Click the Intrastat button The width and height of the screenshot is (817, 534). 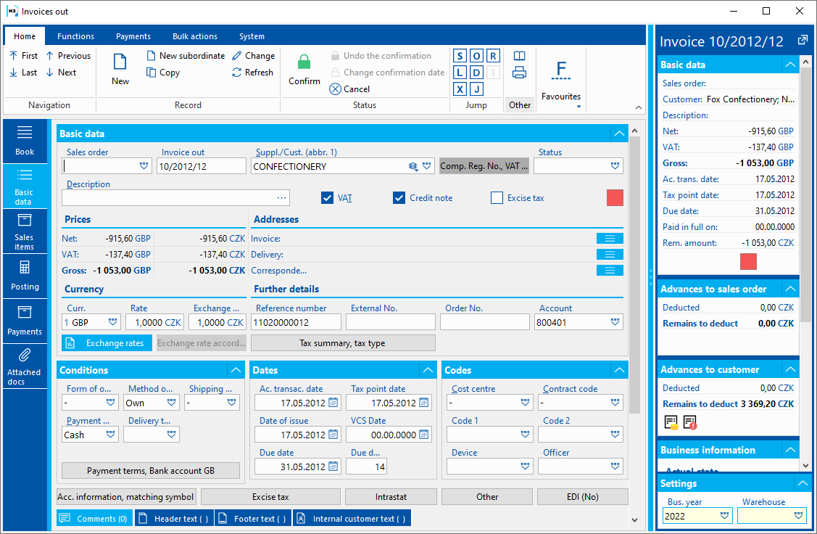coord(391,497)
